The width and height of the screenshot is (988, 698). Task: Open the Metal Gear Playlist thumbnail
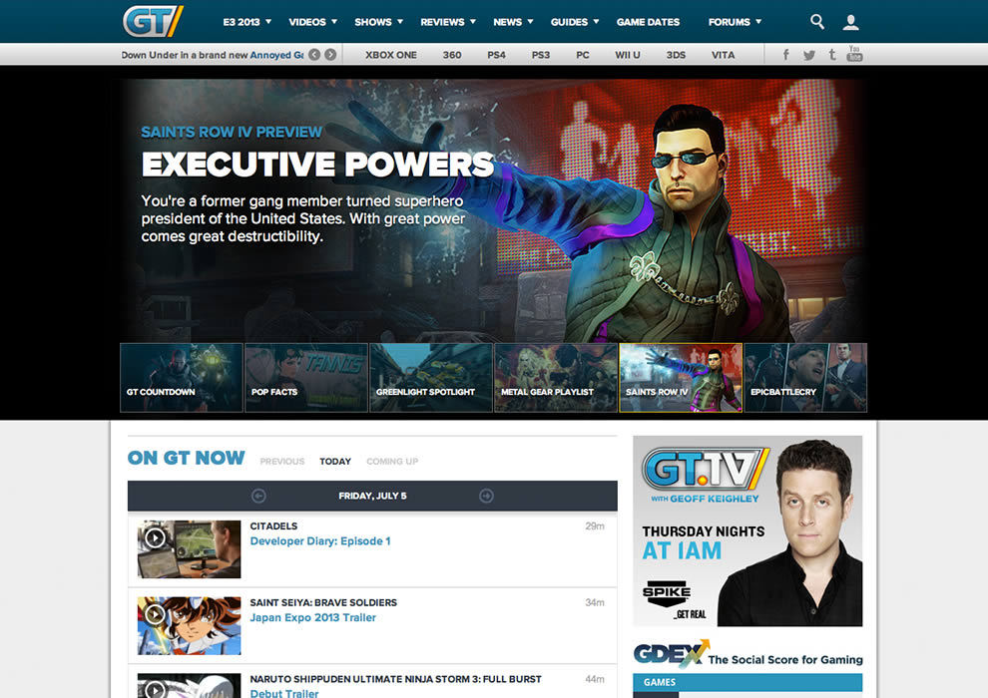point(556,378)
